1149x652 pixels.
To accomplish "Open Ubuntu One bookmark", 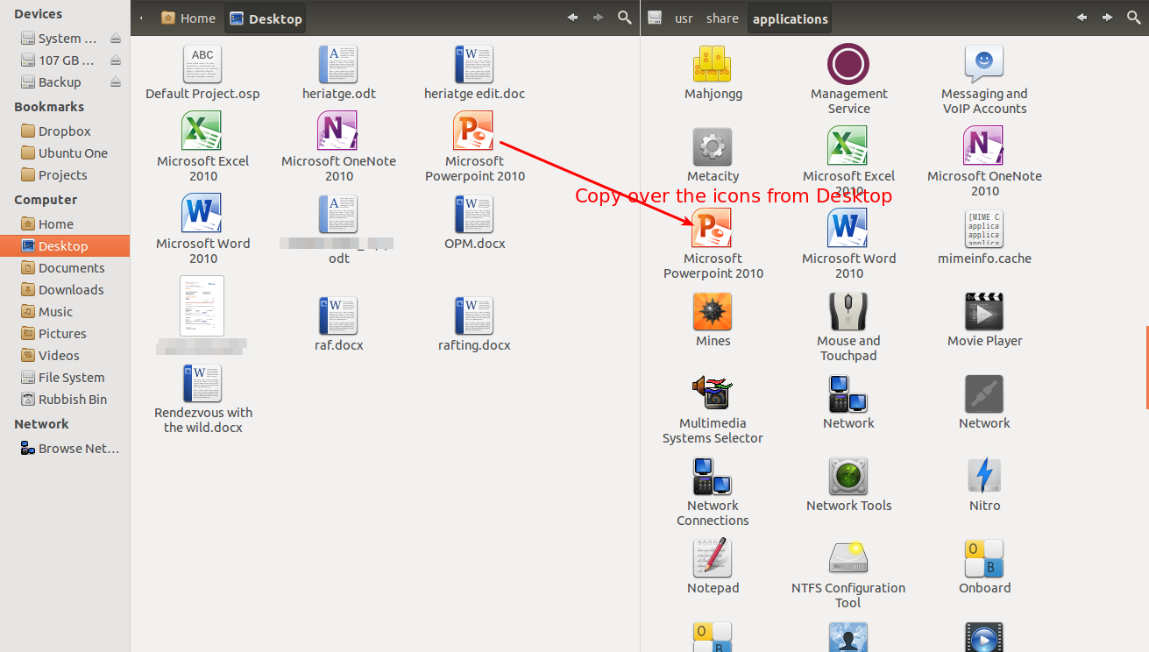I will point(65,152).
